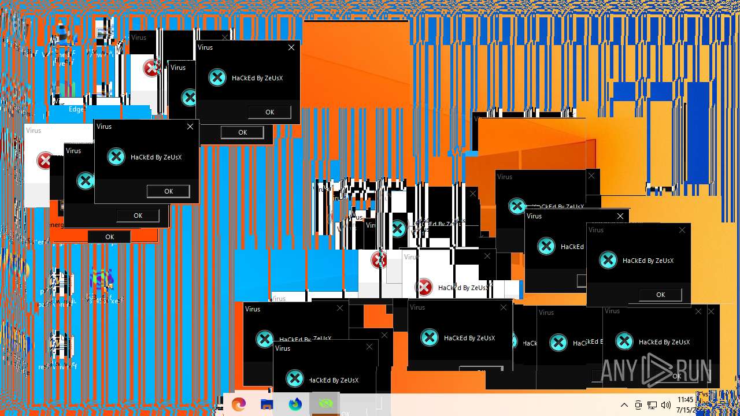
Task: Click OK in the topmost Virus dialog
Action: [269, 112]
